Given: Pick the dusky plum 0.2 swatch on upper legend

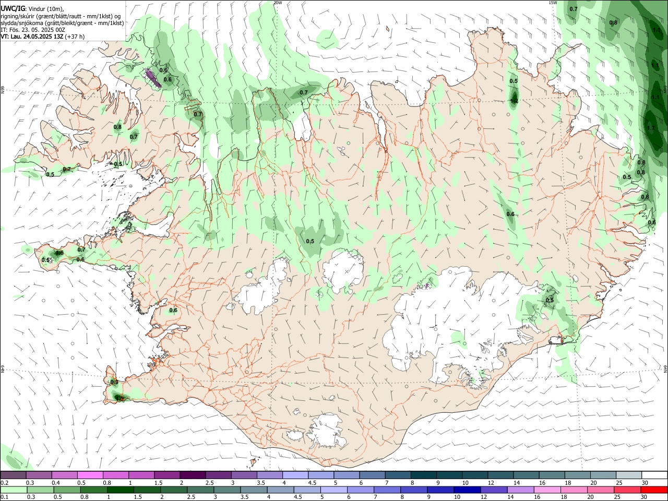Looking at the screenshot, I should click(x=13, y=475).
